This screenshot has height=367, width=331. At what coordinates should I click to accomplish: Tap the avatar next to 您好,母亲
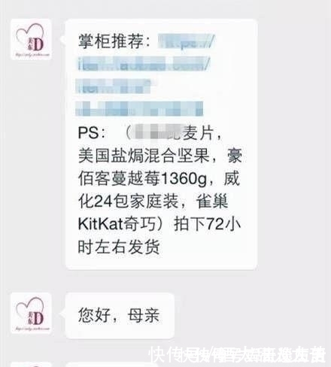coord(31,314)
